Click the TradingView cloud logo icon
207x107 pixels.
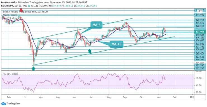[3, 103]
